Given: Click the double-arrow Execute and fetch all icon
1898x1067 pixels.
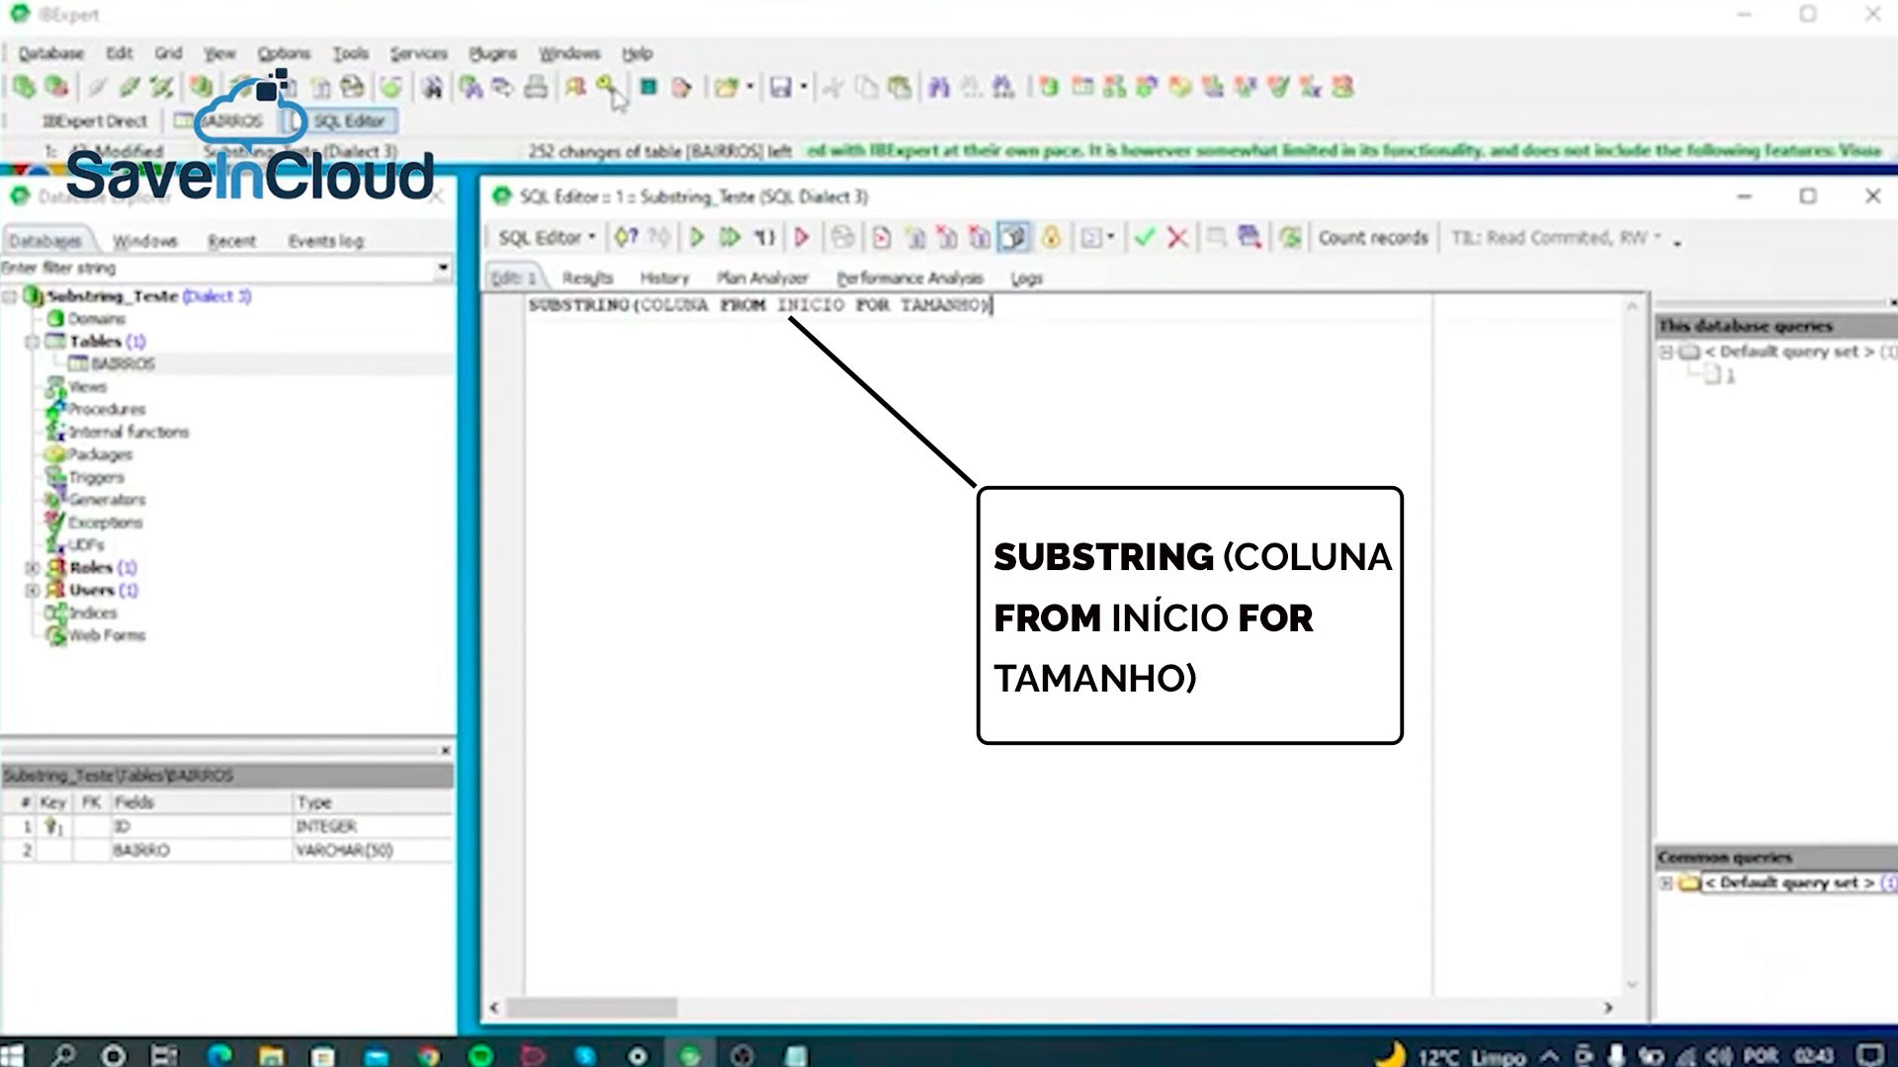Looking at the screenshot, I should tap(730, 237).
